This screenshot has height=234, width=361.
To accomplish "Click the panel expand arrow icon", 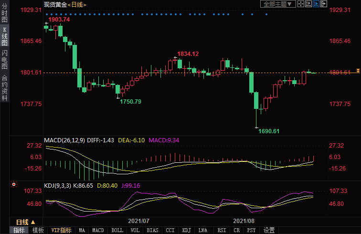I will pos(324,4).
